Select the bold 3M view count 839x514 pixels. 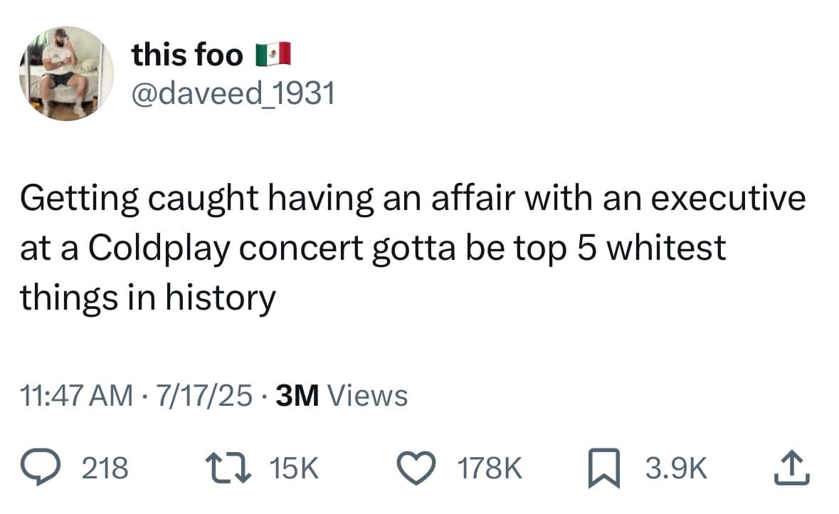[x=297, y=396]
